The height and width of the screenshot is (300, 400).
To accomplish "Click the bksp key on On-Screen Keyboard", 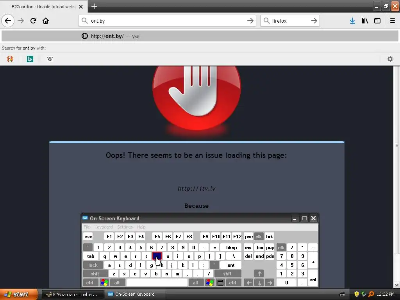I will point(231,247).
